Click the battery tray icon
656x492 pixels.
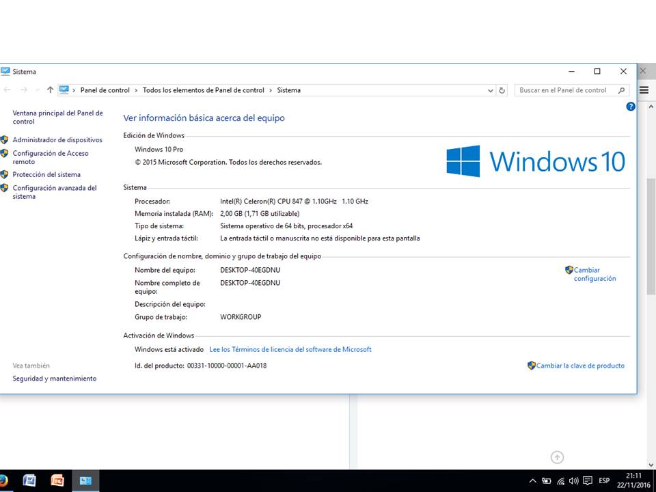546,481
